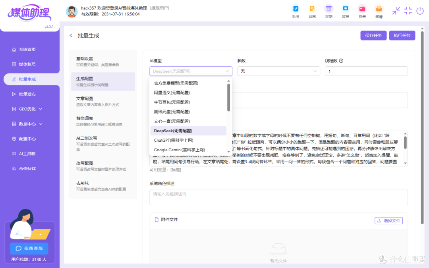The image size is (429, 268).
Task: Switch to 替换词库 settings tab
Action: (x=103, y=121)
